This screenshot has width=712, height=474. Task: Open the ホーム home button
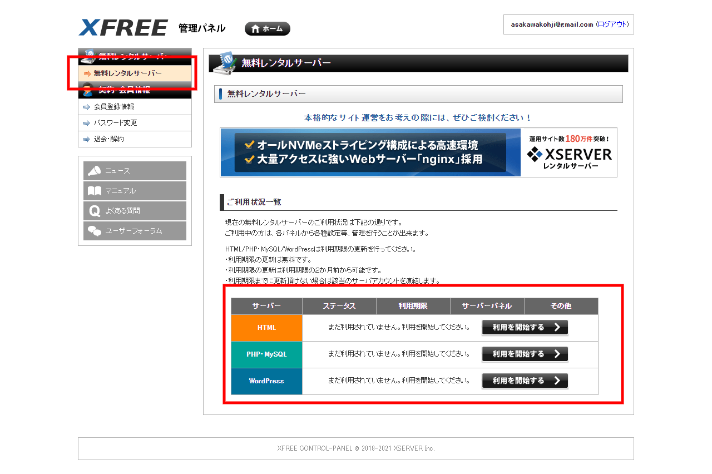[268, 29]
